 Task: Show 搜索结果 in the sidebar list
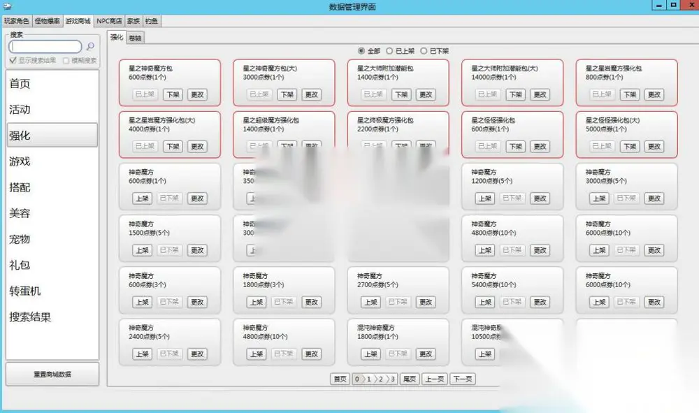[x=52, y=317]
